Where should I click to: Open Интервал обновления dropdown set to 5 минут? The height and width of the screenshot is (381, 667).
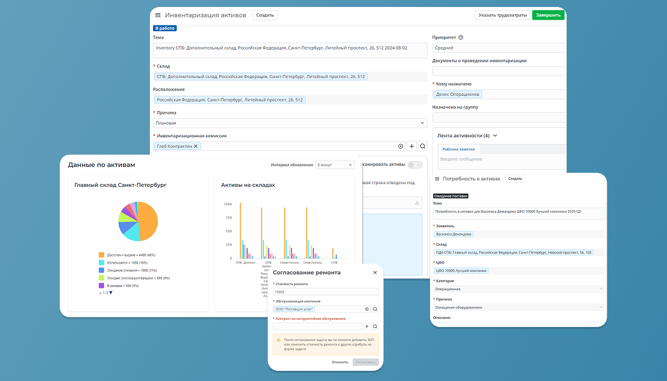335,165
